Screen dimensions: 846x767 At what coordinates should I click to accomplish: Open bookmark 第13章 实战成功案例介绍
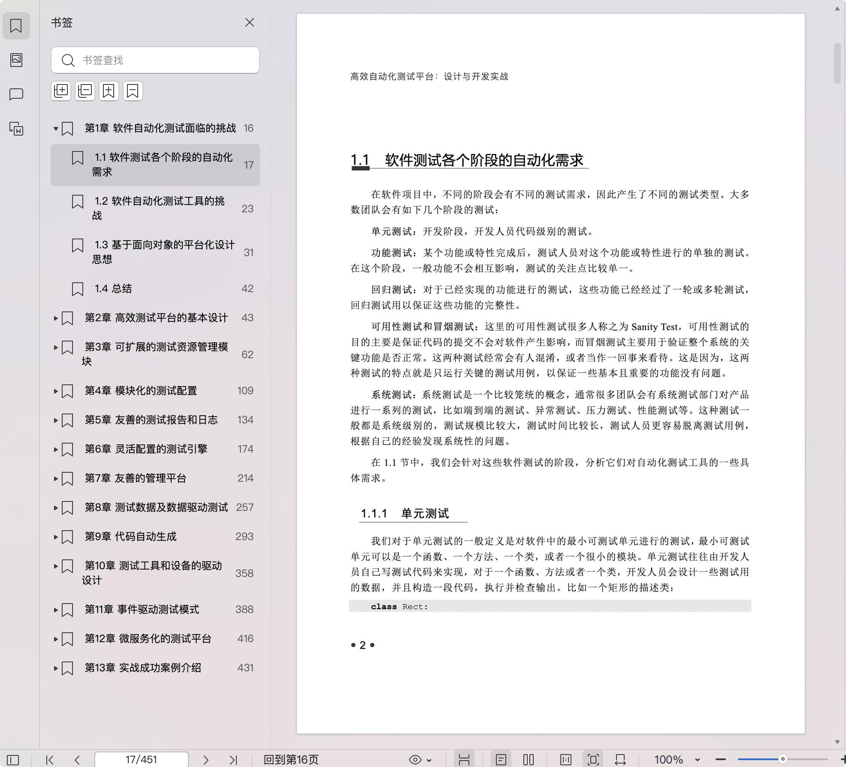(143, 668)
